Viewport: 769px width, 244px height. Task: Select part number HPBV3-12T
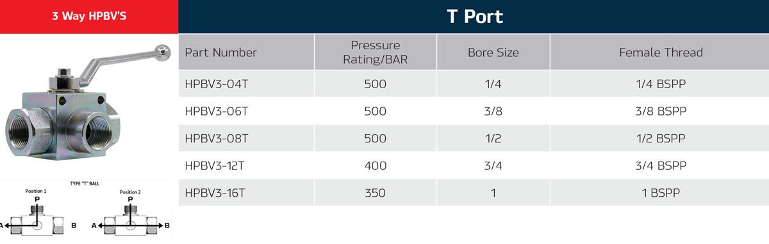(x=215, y=165)
